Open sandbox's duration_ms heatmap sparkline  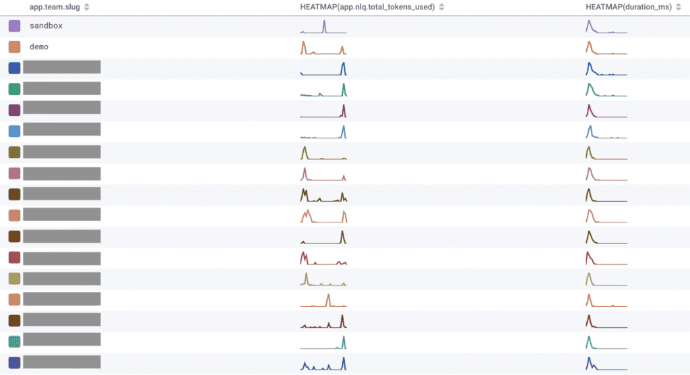pyautogui.click(x=606, y=27)
